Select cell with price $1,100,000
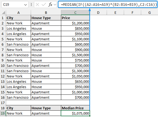This screenshot has height=117, width=158. click(x=75, y=39)
